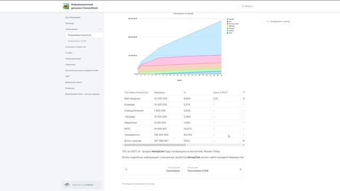Image resolution: width=340 pixels, height=191 pixels.
Task: Select the '41 666 667' token cell
Action: click(x=160, y=129)
